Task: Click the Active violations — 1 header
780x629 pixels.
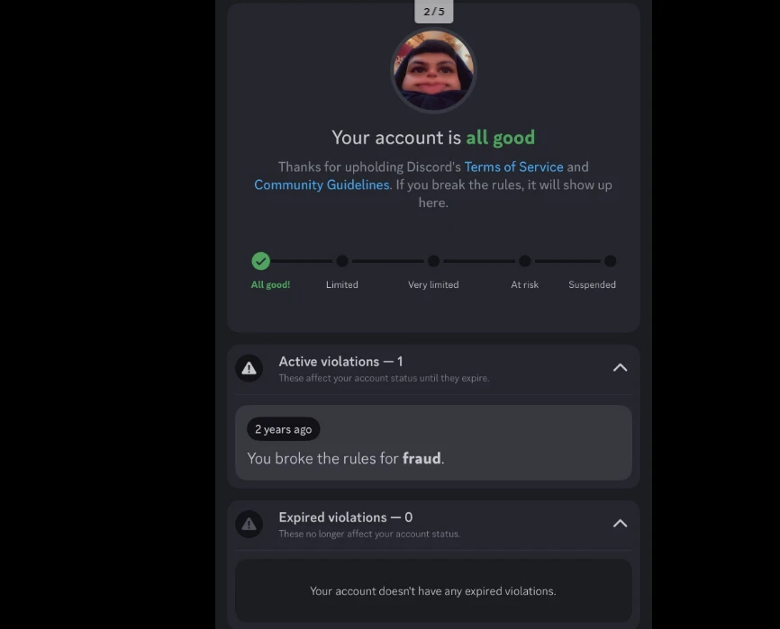Action: pyautogui.click(x=340, y=361)
